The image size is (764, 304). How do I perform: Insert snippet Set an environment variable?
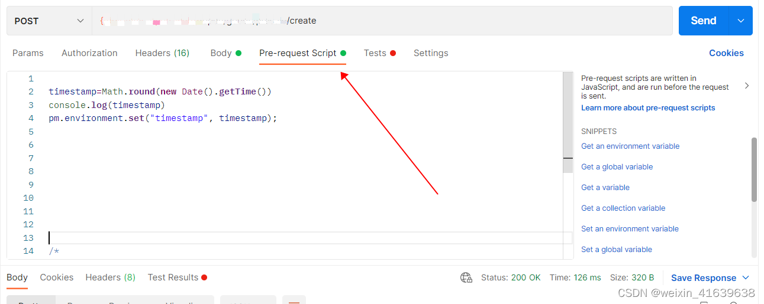pyautogui.click(x=630, y=229)
